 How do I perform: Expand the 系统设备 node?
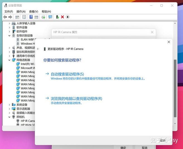(9, 105)
